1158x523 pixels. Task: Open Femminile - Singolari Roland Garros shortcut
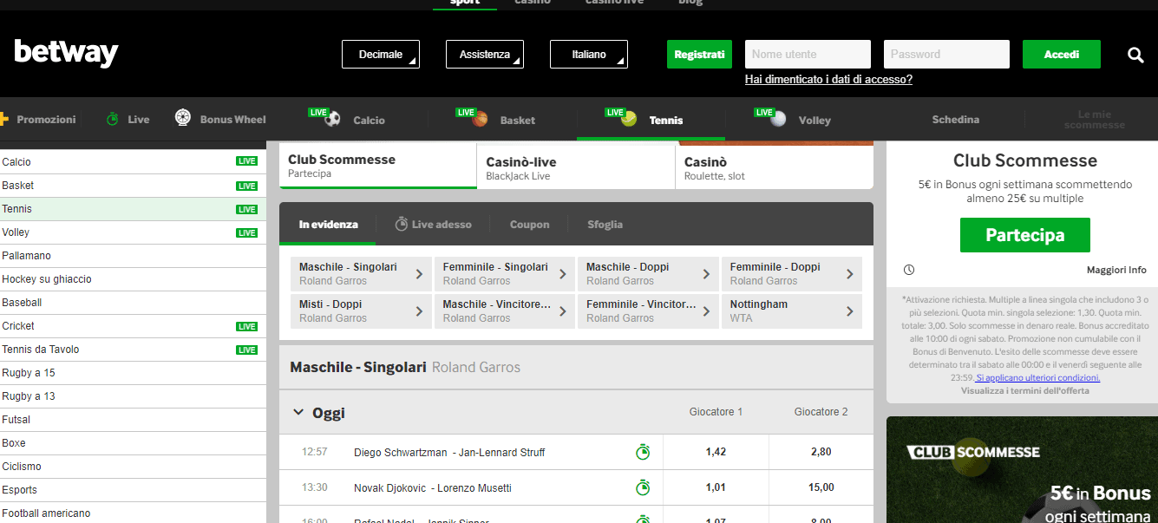(505, 274)
